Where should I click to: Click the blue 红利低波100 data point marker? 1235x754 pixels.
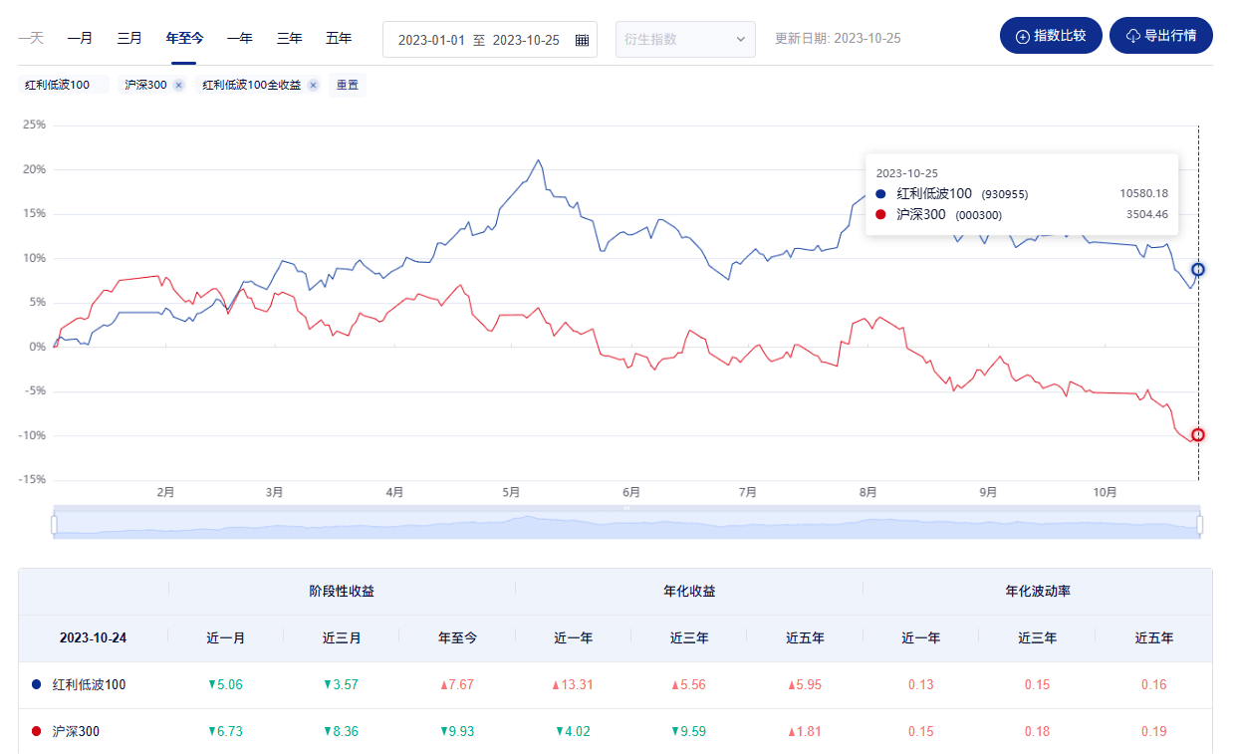[1198, 270]
